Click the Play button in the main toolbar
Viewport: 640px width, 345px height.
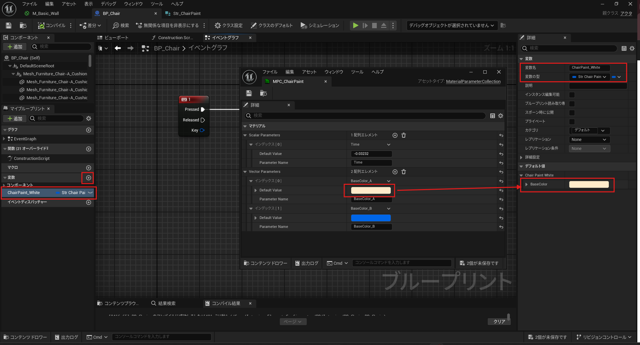coord(355,26)
